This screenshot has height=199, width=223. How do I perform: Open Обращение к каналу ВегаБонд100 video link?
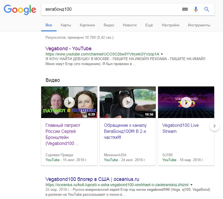pyautogui.click(x=125, y=131)
